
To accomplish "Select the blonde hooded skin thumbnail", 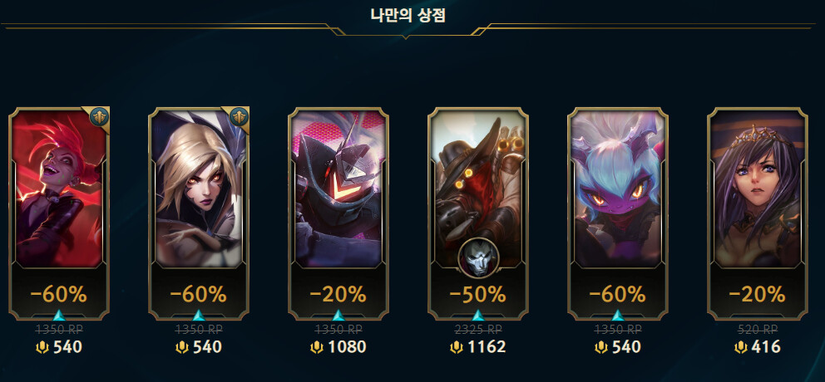I will (199, 189).
